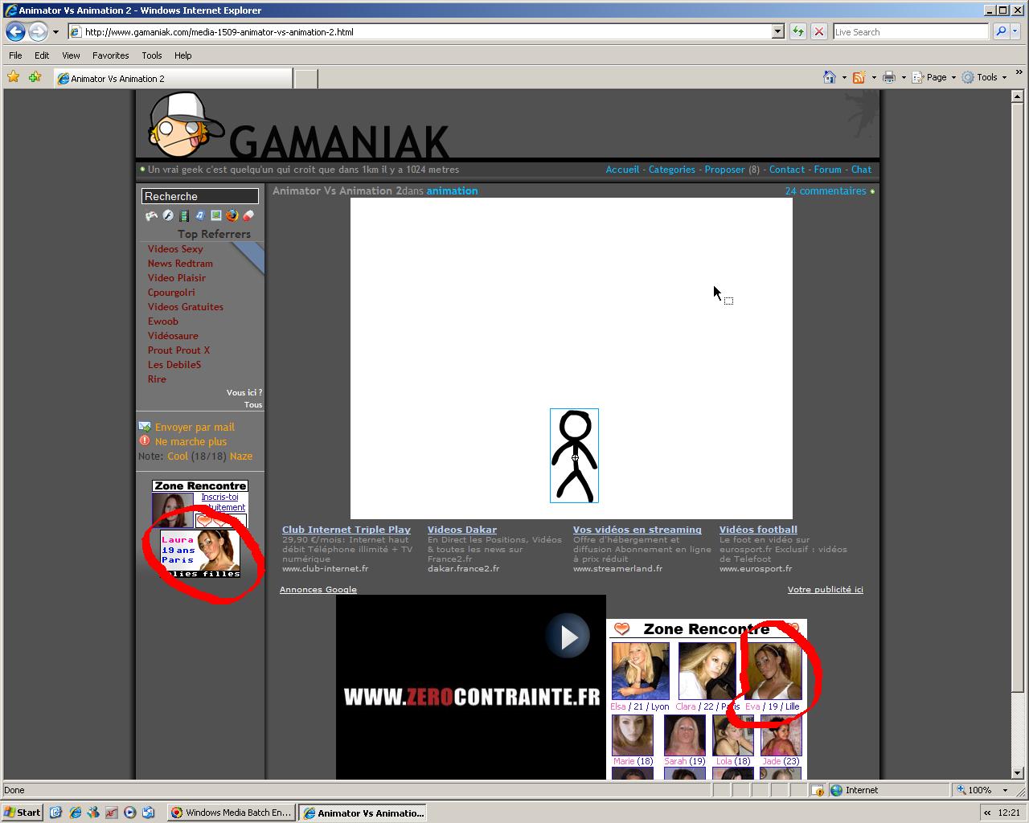1029x823 pixels.
Task: Select the Animator Vs Animation 2 tab
Action: pyautogui.click(x=173, y=78)
